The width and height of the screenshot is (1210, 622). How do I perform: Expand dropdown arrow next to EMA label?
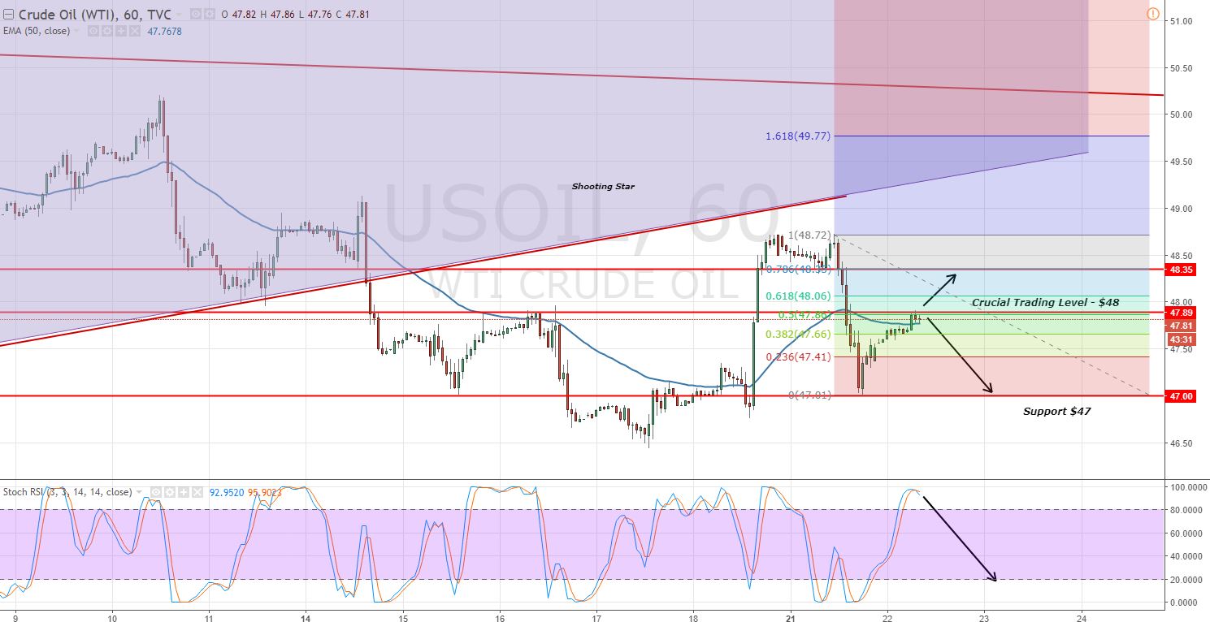pos(76,31)
